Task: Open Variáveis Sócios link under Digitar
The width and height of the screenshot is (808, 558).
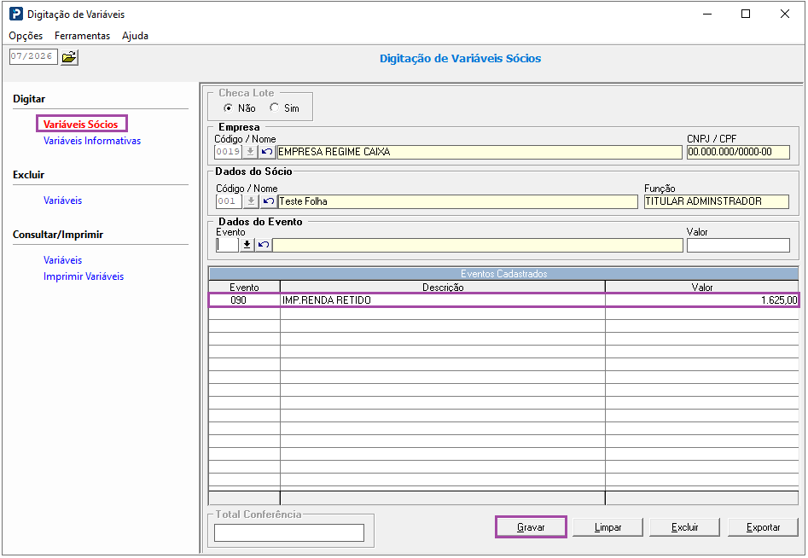Action: click(81, 125)
